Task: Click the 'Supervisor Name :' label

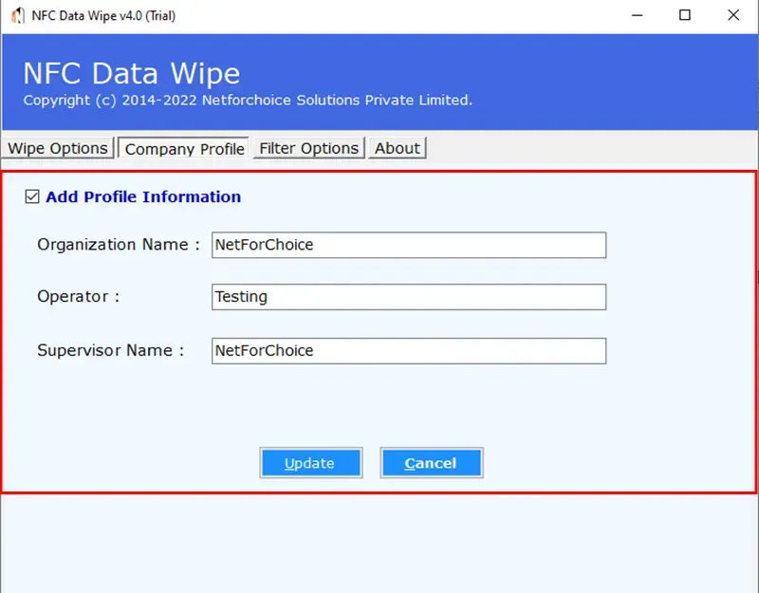Action: pyautogui.click(x=111, y=350)
